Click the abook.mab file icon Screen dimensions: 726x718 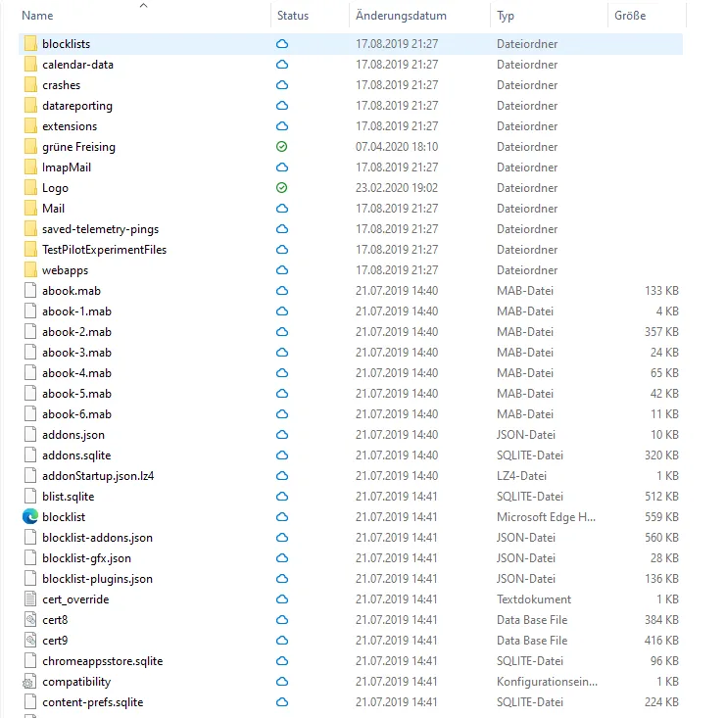[x=30, y=291]
